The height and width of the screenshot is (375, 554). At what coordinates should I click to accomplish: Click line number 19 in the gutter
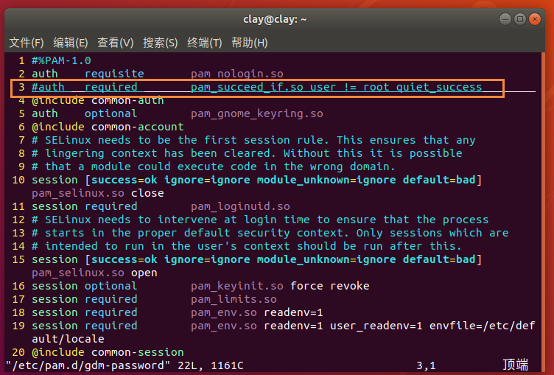coord(18,326)
